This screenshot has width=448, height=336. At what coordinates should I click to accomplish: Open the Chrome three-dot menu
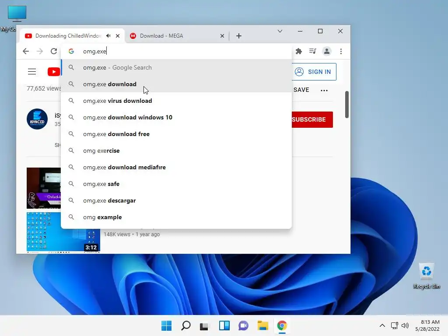pos(341,51)
